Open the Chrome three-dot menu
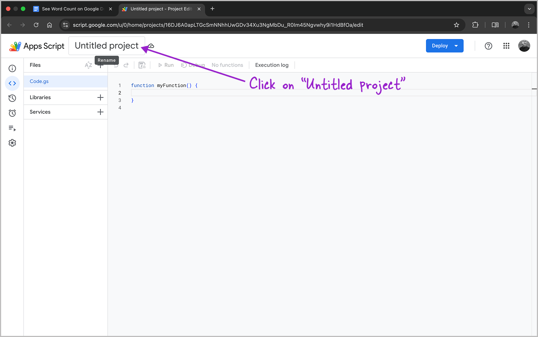This screenshot has width=538, height=337. [x=528, y=25]
